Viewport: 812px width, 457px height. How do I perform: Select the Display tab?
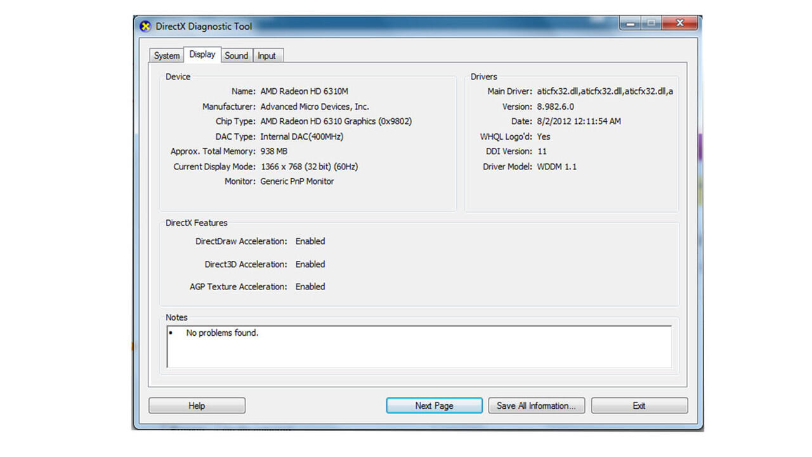(x=202, y=55)
